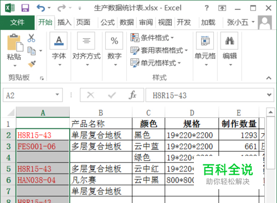Switch to the 开始 Home tab

tap(45, 23)
